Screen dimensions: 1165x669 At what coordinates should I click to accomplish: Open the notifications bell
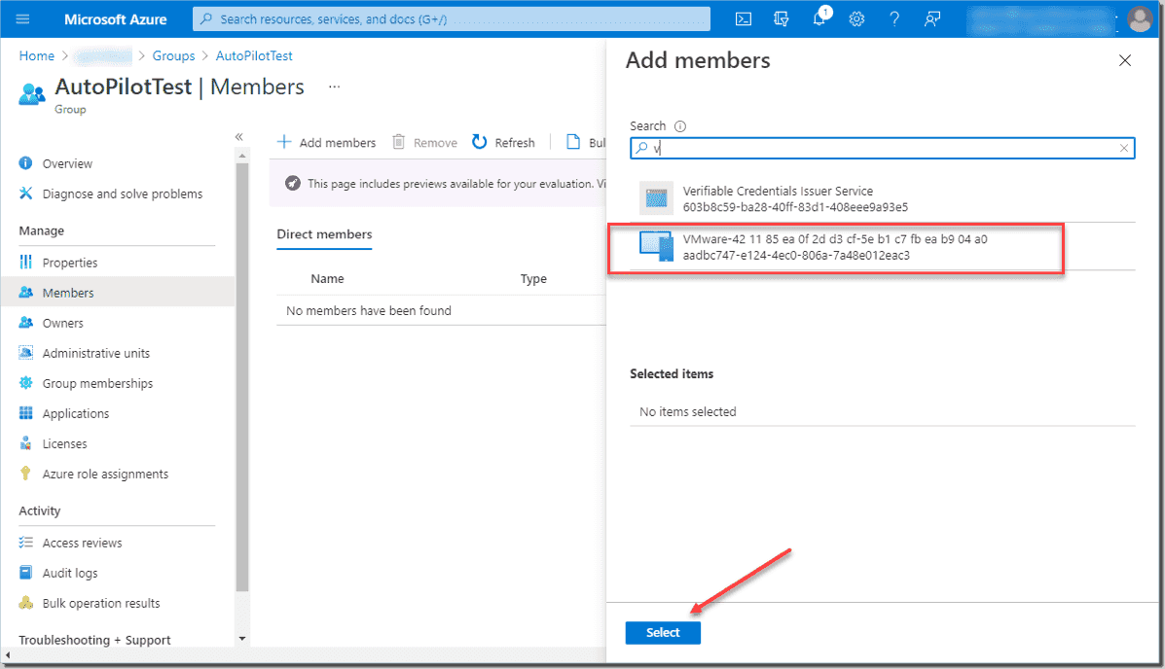click(x=819, y=19)
